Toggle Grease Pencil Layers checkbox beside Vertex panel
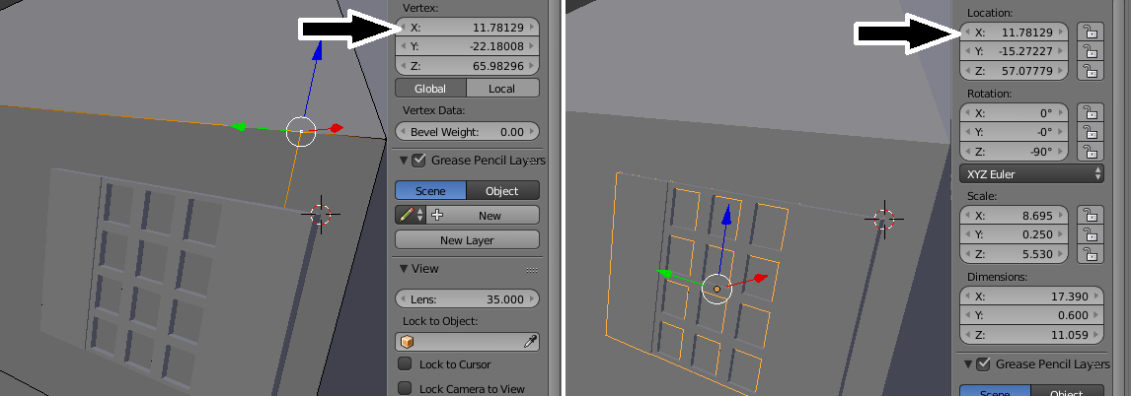The width and height of the screenshot is (1131, 396). point(418,160)
